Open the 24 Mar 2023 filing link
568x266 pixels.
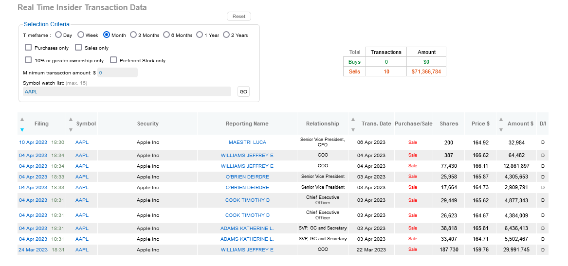click(x=33, y=250)
